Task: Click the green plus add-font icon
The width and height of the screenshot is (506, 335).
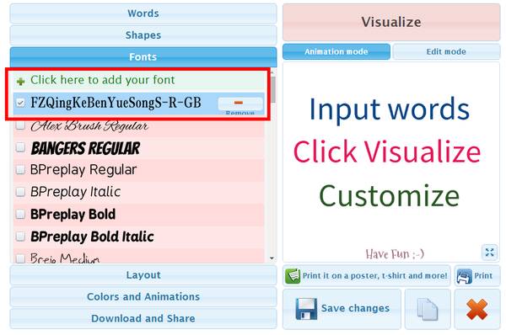Action: (x=20, y=82)
